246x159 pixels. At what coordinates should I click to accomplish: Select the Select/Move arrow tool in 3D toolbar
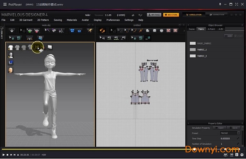click(23, 31)
